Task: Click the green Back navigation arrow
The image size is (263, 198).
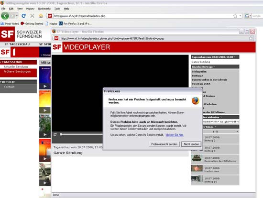Action: tap(5, 16)
